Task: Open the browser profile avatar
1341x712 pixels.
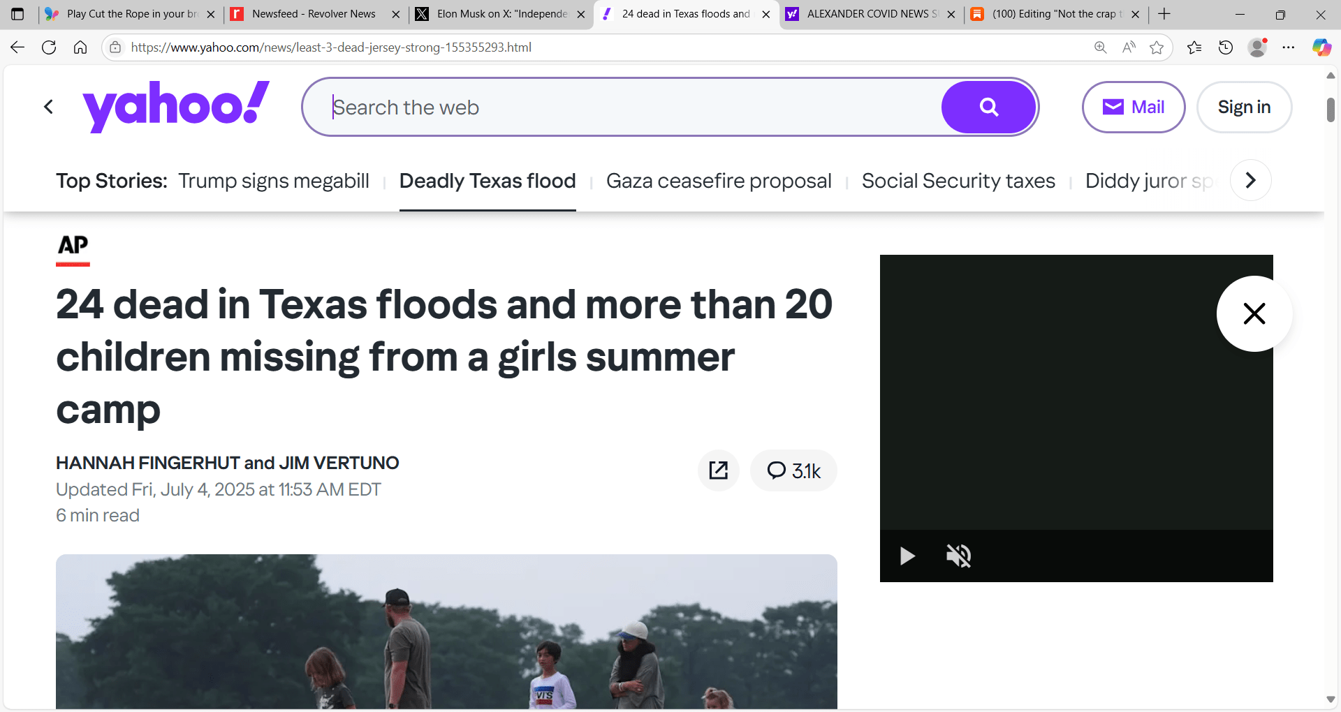Action: coord(1257,47)
